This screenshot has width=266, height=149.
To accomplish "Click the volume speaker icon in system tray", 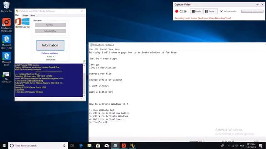I will (236, 146).
